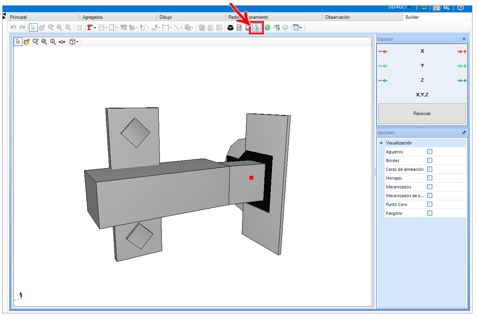Click the X,Y,Z explode label

[422, 95]
